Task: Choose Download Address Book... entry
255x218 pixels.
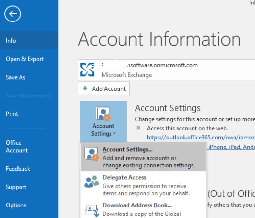Action: 144,209
